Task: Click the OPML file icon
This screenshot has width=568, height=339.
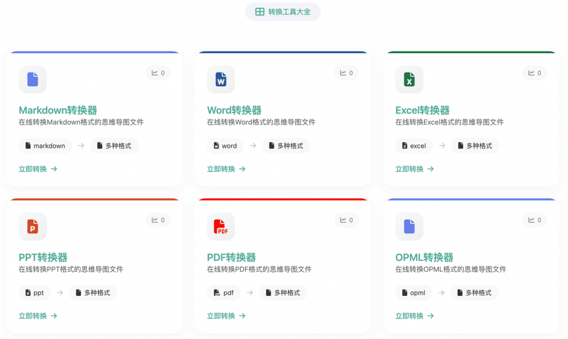Action: point(409,227)
